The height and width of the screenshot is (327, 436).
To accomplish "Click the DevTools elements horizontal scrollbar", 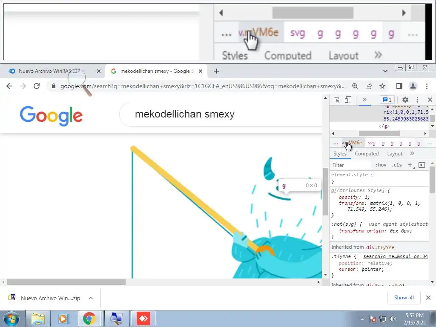I will click(x=379, y=133).
